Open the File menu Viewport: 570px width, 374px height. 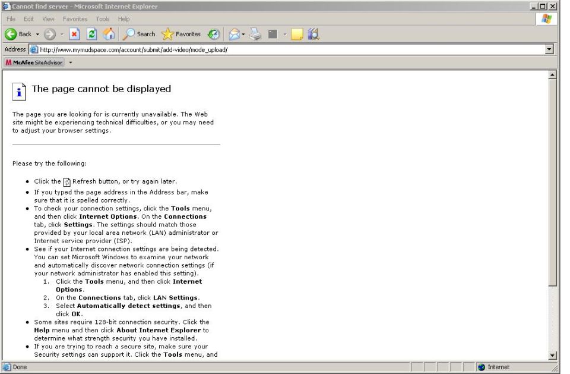pos(11,19)
